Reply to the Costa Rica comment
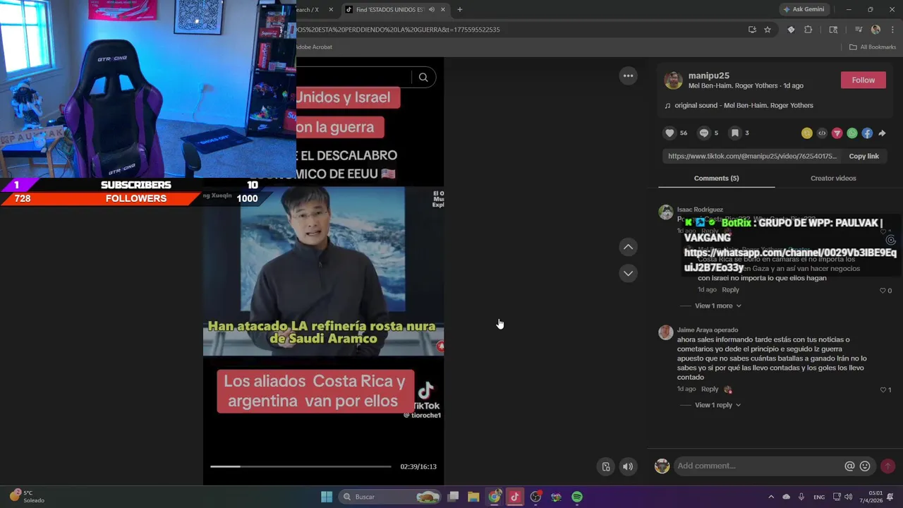Viewport: 903px width, 508px height. tap(730, 290)
